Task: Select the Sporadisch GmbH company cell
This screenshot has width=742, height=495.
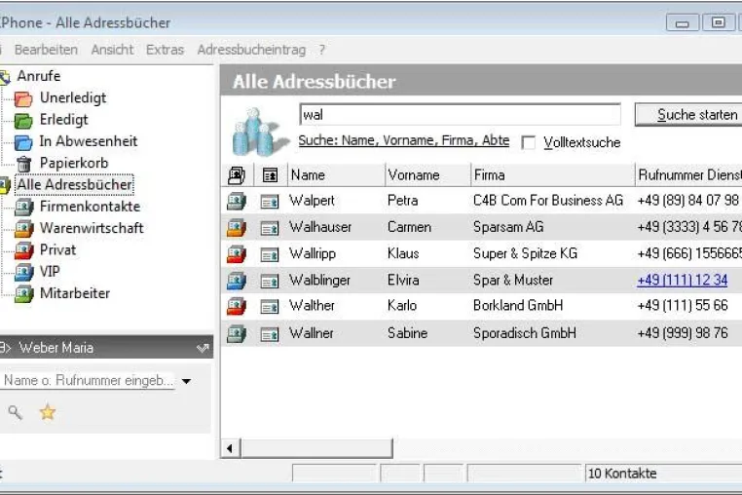Action: tap(525, 333)
